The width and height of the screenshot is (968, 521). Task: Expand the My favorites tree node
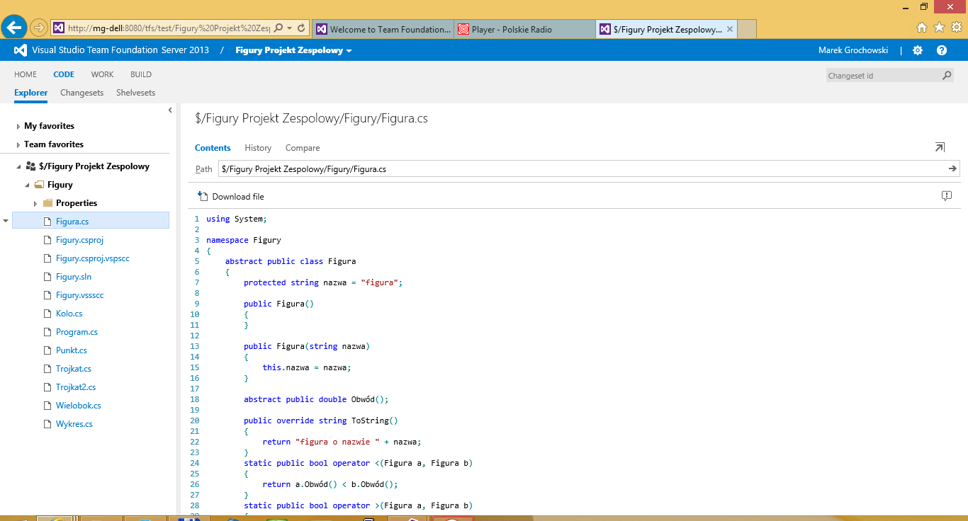pos(18,127)
